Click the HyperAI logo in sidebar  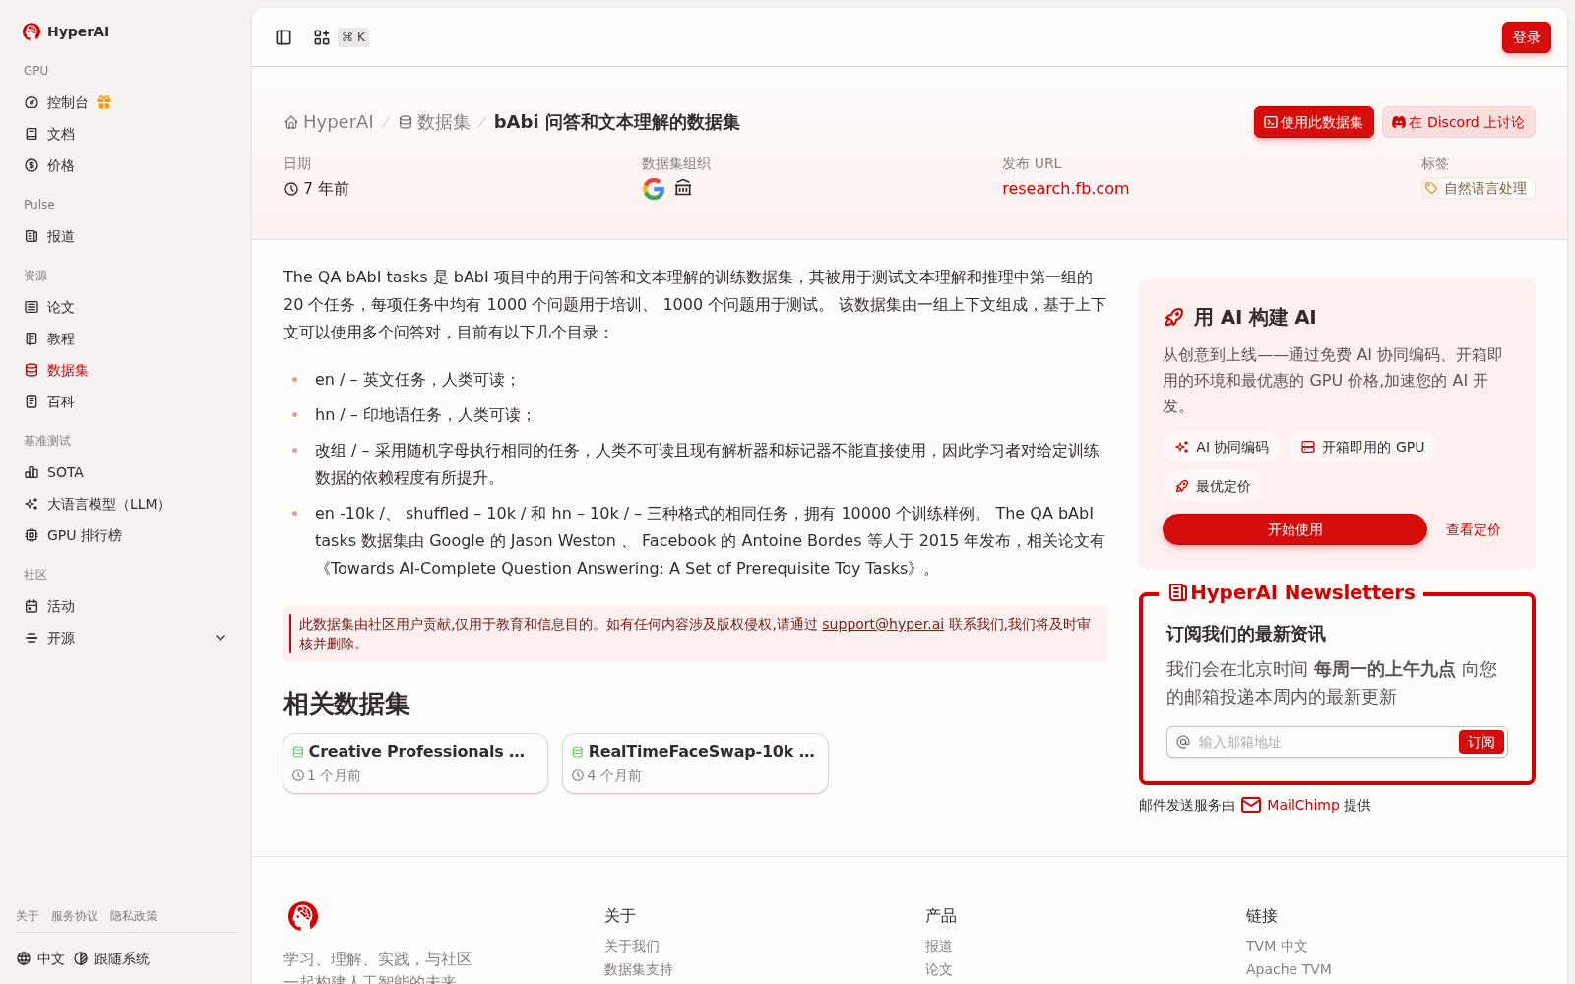click(x=66, y=31)
